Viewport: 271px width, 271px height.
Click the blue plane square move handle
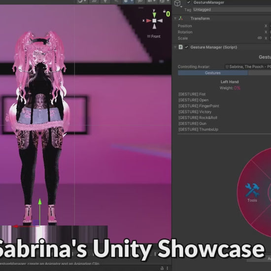[36, 223]
